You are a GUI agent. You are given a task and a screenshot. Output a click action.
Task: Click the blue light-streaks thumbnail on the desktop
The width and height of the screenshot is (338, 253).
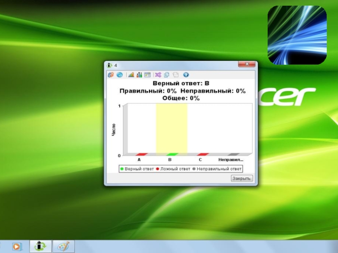297,35
